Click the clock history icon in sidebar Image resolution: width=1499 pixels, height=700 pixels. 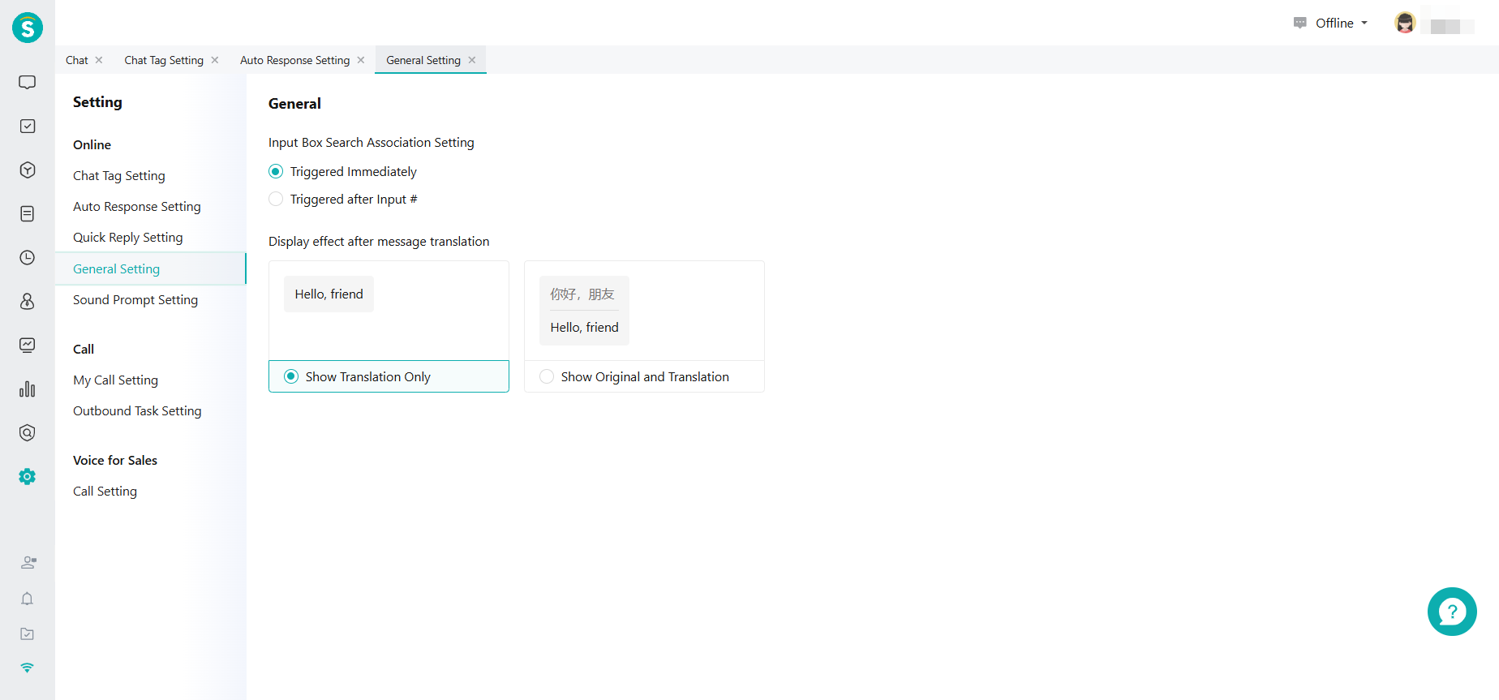[27, 257]
